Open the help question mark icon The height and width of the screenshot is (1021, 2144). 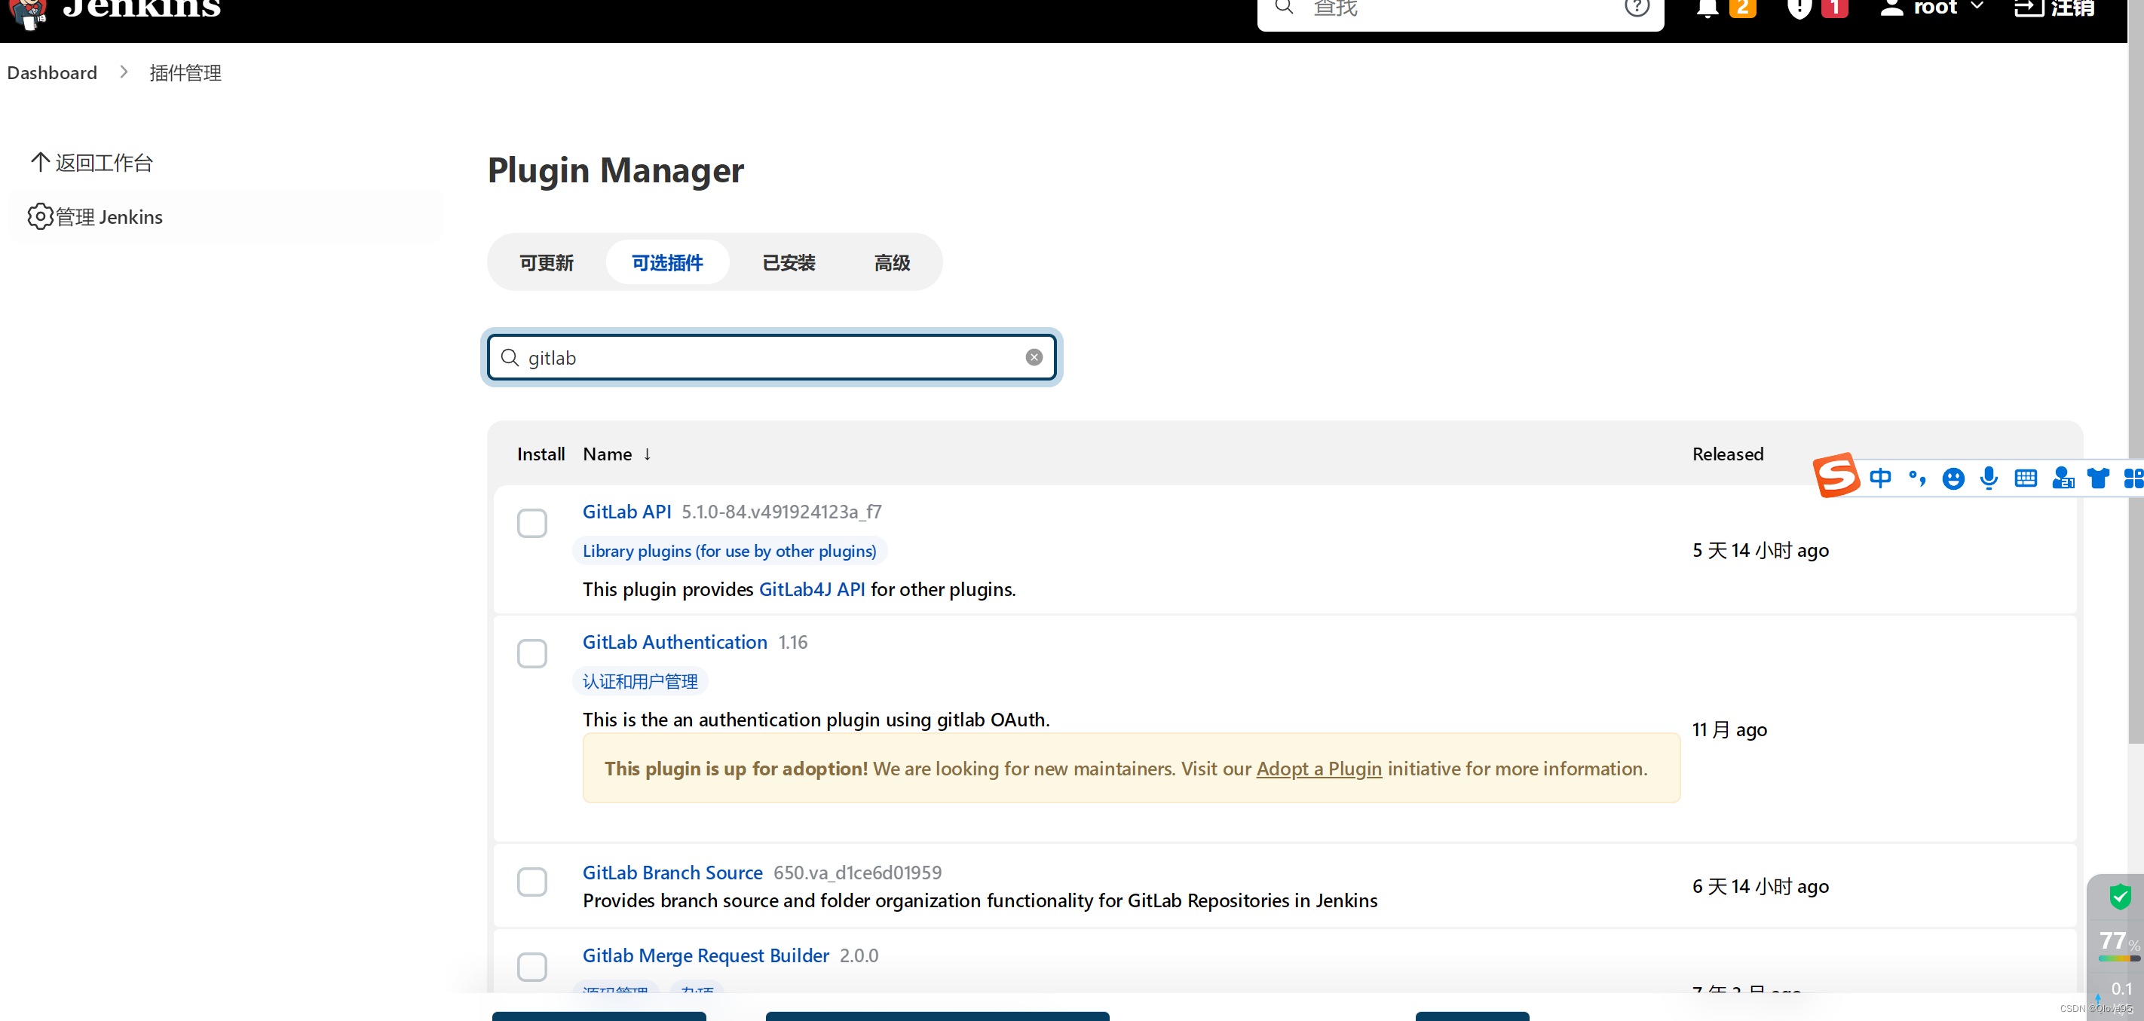tap(1637, 8)
